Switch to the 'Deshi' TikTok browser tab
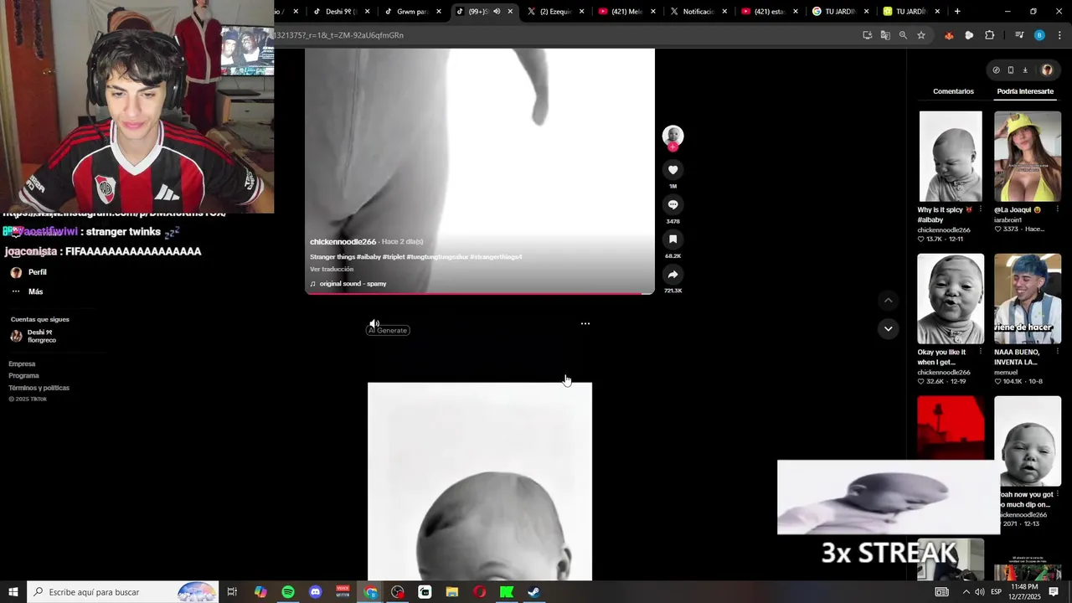Viewport: 1072px width, 603px height. tap(340, 12)
